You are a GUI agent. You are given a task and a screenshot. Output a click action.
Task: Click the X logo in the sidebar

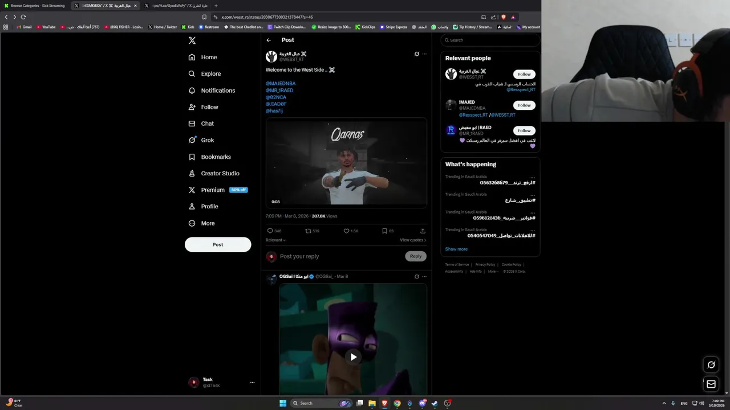pos(192,40)
